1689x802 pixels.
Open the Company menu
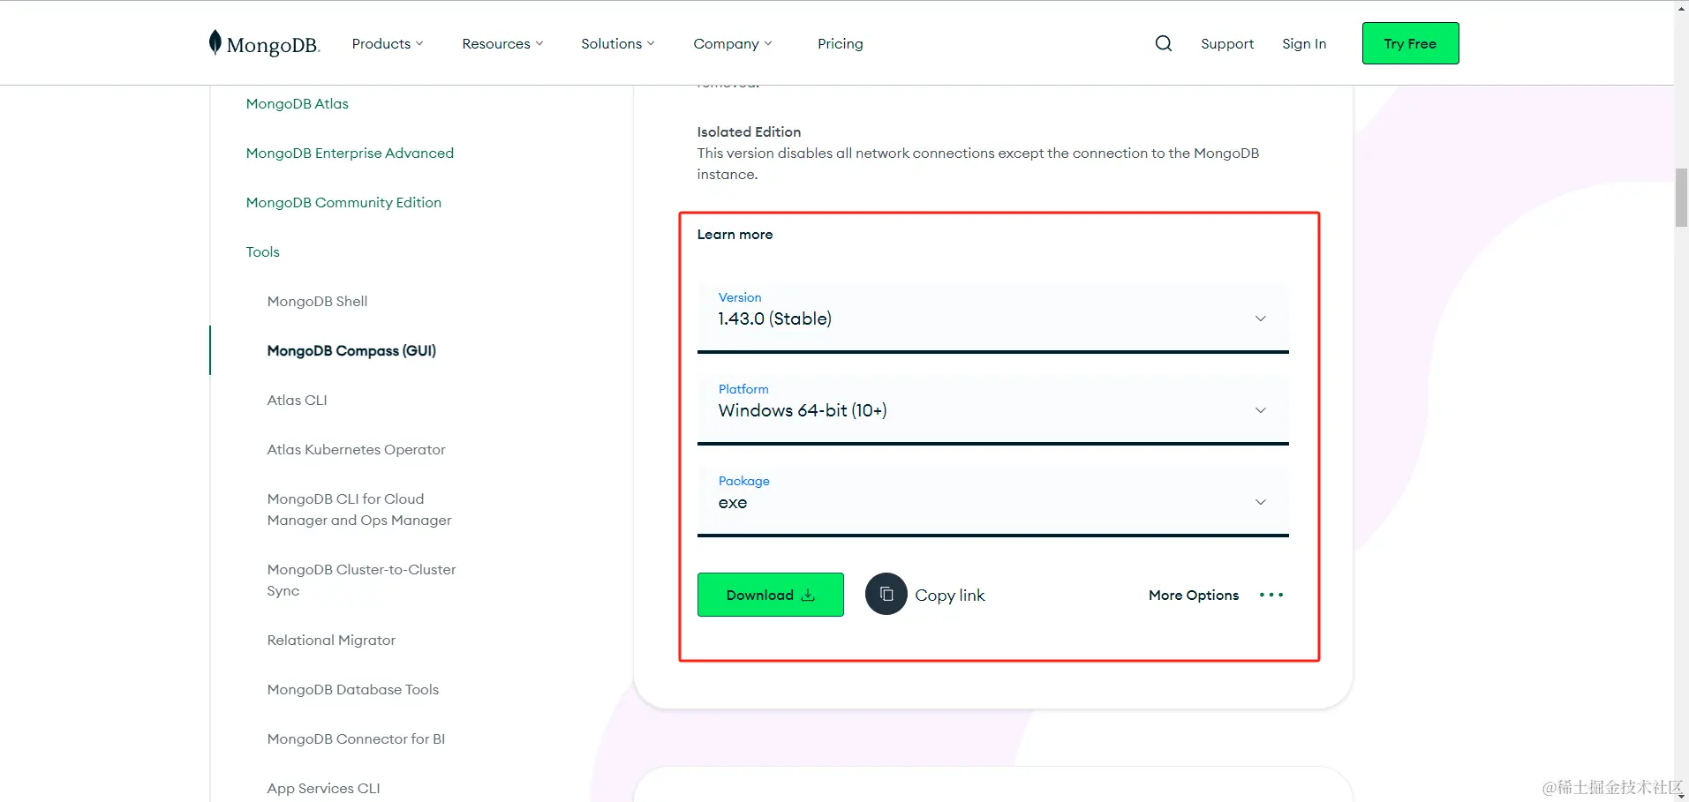coord(733,43)
